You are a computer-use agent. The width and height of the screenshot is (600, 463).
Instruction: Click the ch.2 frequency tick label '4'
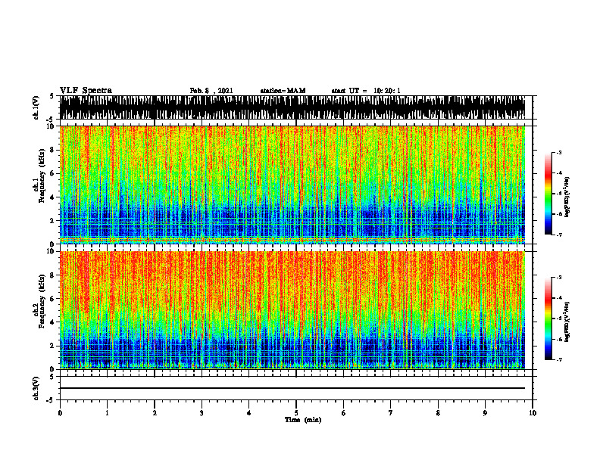[x=53, y=322]
